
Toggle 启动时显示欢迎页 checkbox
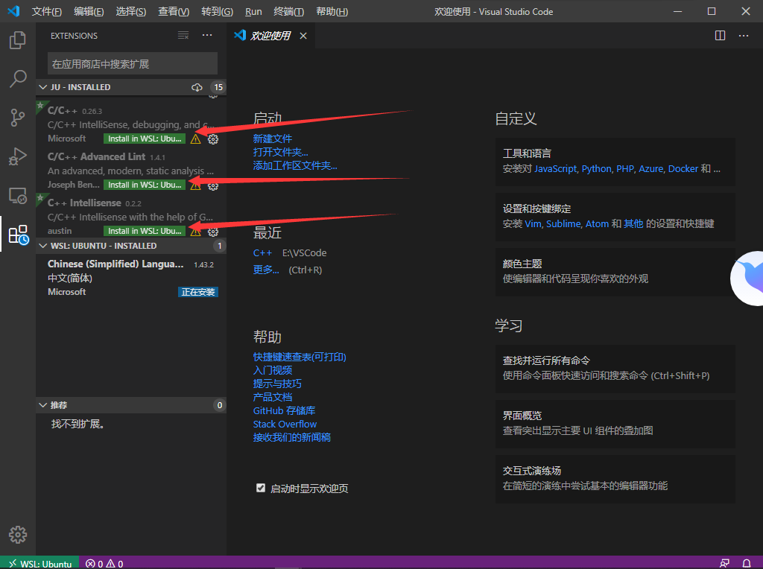click(261, 488)
